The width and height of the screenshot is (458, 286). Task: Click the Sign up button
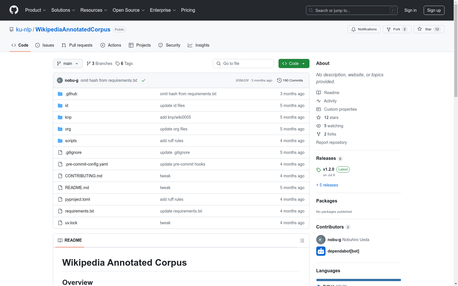(x=434, y=10)
